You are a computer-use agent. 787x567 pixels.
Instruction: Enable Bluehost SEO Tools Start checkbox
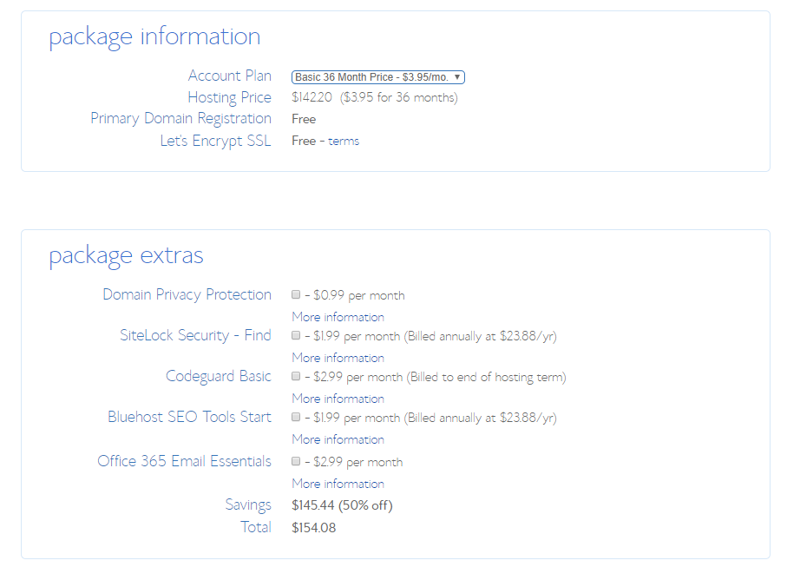click(296, 417)
